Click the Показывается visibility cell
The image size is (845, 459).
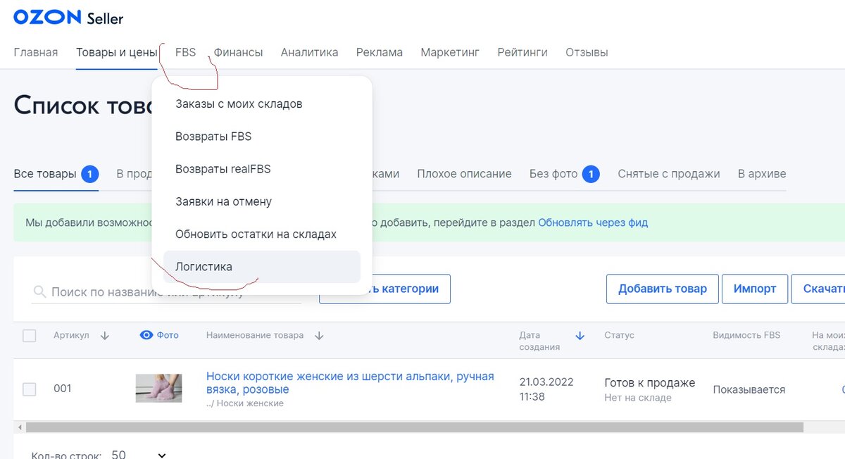(749, 389)
